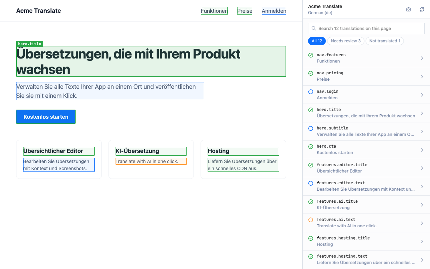430x269 pixels.
Task: Click the green check beside features.ai.title
Action: click(x=311, y=201)
